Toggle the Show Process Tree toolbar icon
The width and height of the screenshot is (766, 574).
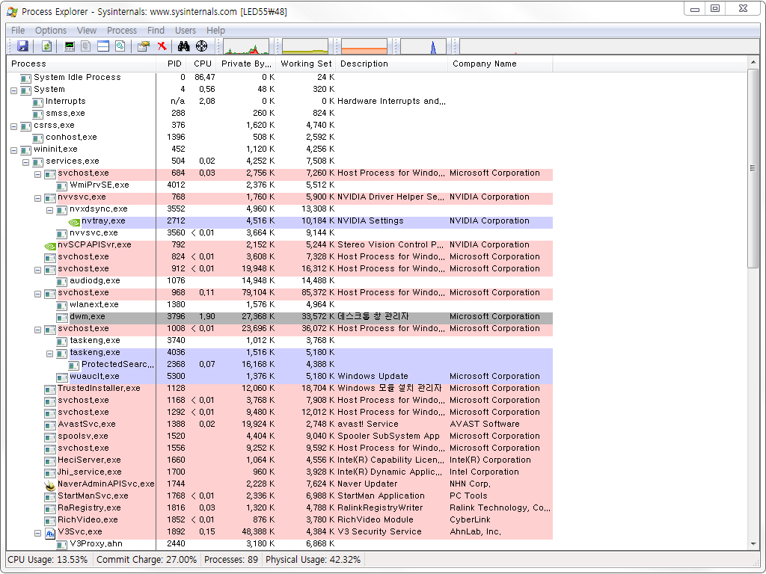[x=86, y=46]
